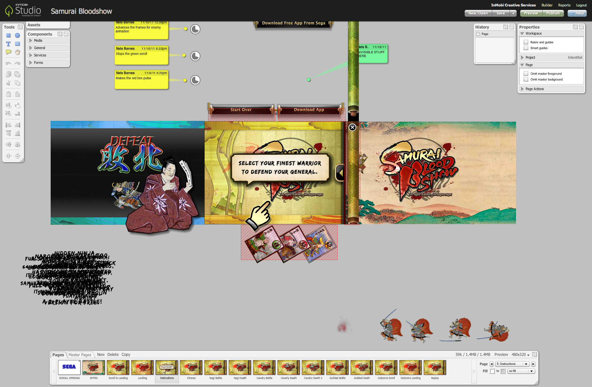Screen dimensions: 592x387
Task: Click the Undo arrow in Tools panel
Action: click(x=8, y=63)
